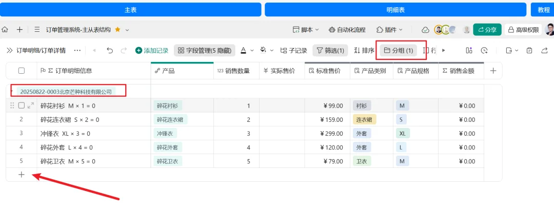This screenshot has height=213, width=554.
Task: Click the export icon with dropdown arrow
Action: click(x=511, y=50)
